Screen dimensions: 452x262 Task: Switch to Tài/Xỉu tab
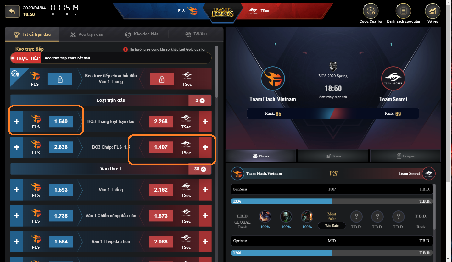(x=196, y=34)
